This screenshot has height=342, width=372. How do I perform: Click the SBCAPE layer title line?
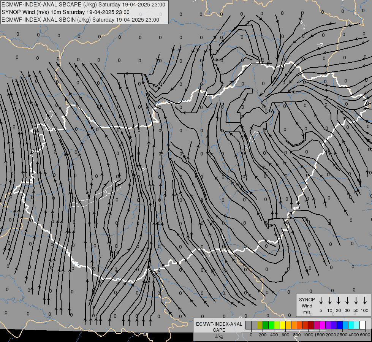point(83,5)
